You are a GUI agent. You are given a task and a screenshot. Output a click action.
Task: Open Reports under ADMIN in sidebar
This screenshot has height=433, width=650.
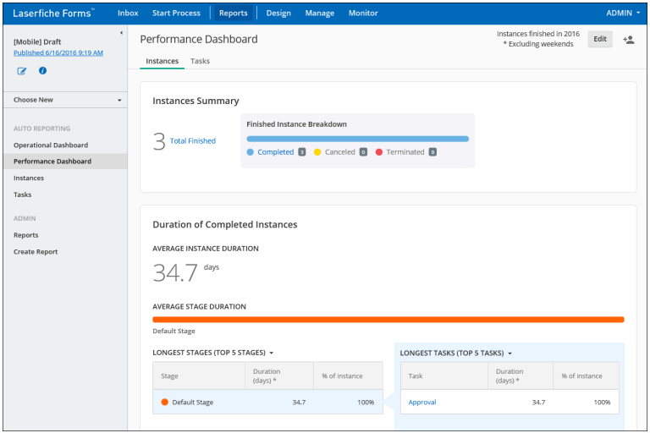[25, 235]
